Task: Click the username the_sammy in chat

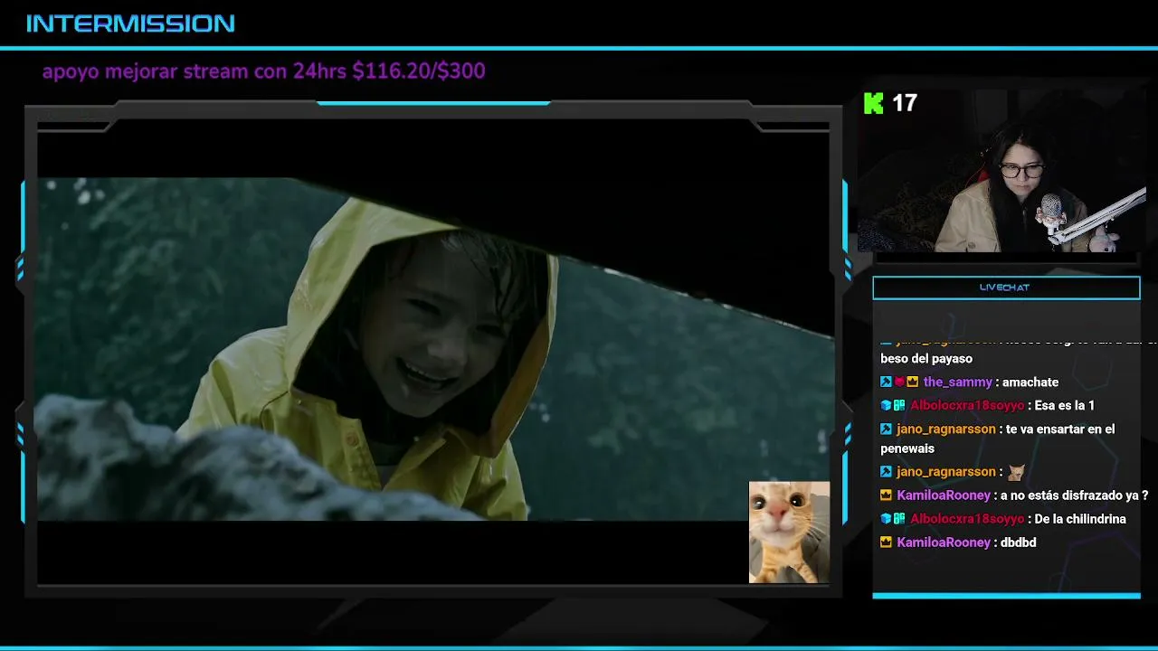Action: (957, 382)
